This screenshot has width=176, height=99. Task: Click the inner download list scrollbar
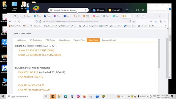[159, 54]
